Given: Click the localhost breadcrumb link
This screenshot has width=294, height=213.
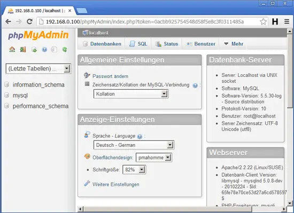Looking at the screenshot, I should (x=99, y=33).
